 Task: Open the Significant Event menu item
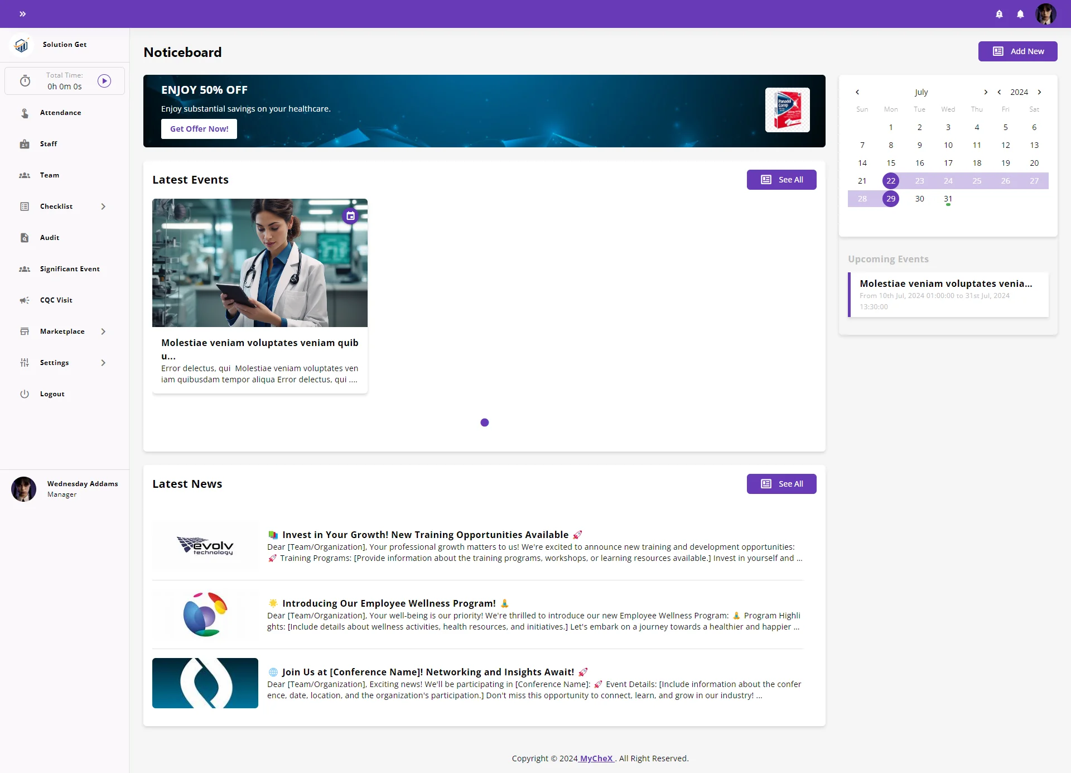click(x=70, y=269)
